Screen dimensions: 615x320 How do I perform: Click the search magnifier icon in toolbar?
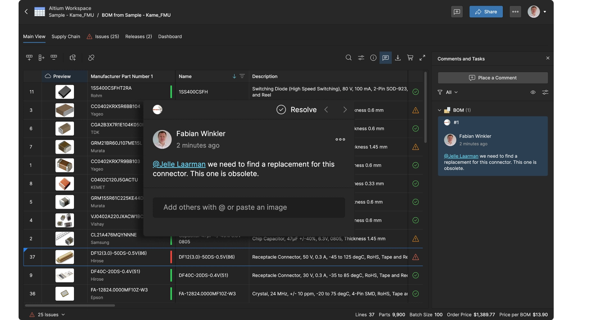tap(348, 58)
